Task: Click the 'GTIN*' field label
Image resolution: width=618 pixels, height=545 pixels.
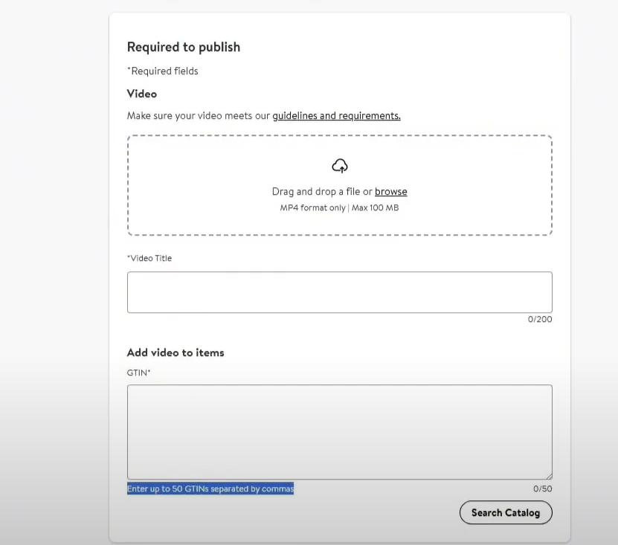Action: pyautogui.click(x=139, y=373)
